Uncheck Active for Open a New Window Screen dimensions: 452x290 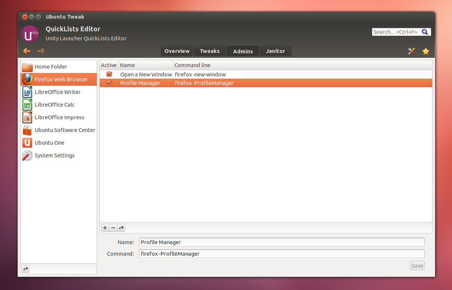coord(109,74)
